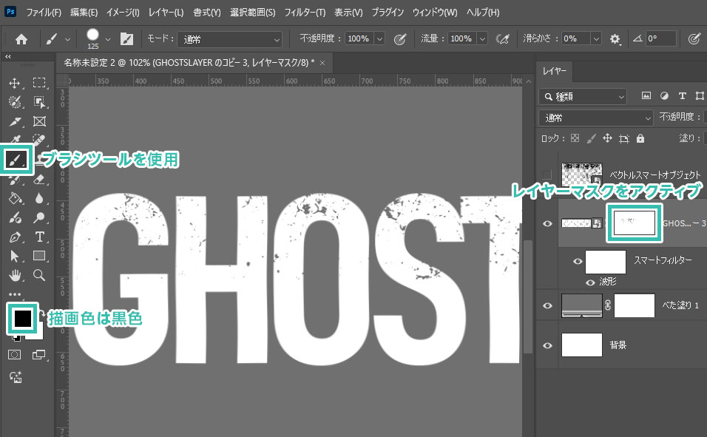Select the Move tool
The width and height of the screenshot is (707, 437).
[x=15, y=83]
